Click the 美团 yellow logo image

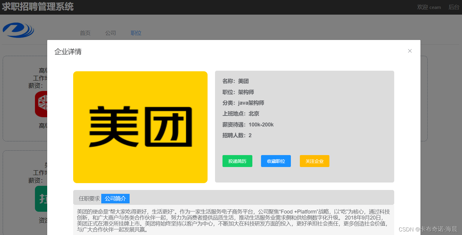[x=140, y=127]
